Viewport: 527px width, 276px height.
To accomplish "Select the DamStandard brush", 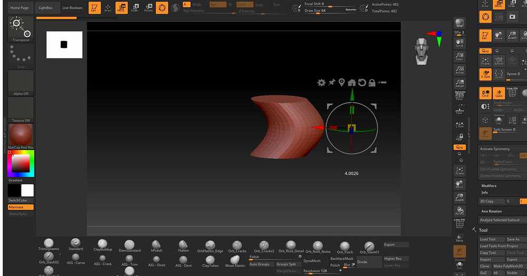I will (x=130, y=246).
